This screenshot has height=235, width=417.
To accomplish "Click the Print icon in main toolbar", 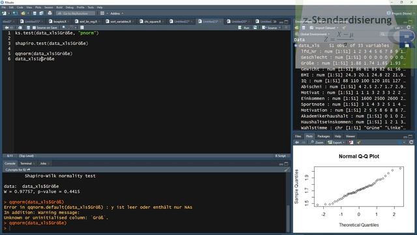I will pyautogui.click(x=50, y=13).
